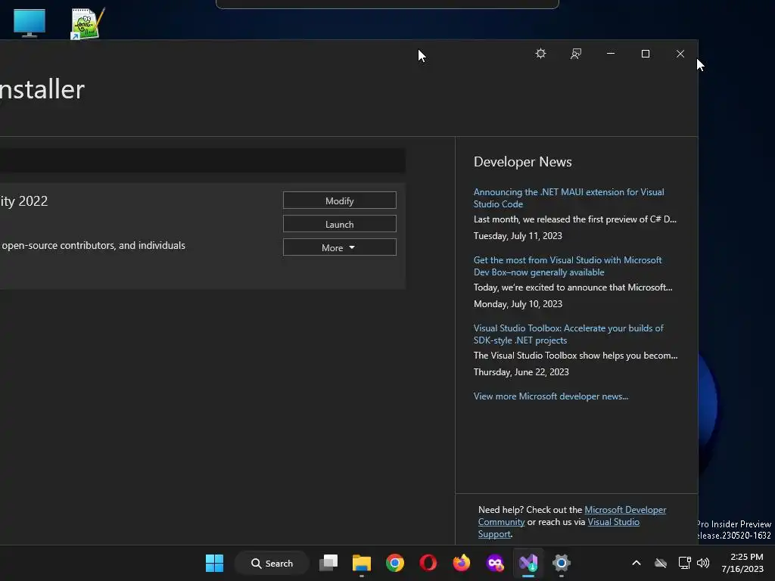Show hidden system tray icons chevron
The image size is (775, 581).
coord(636,563)
